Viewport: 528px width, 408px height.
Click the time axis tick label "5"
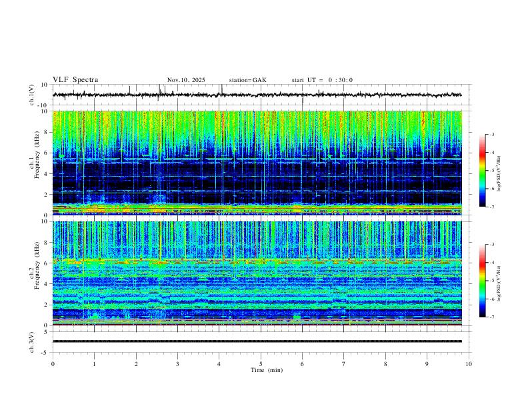click(x=261, y=364)
